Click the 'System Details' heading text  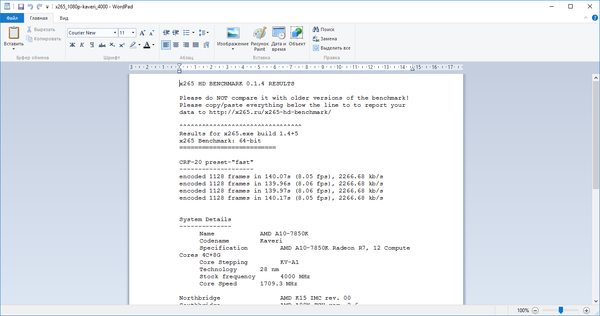(205, 219)
